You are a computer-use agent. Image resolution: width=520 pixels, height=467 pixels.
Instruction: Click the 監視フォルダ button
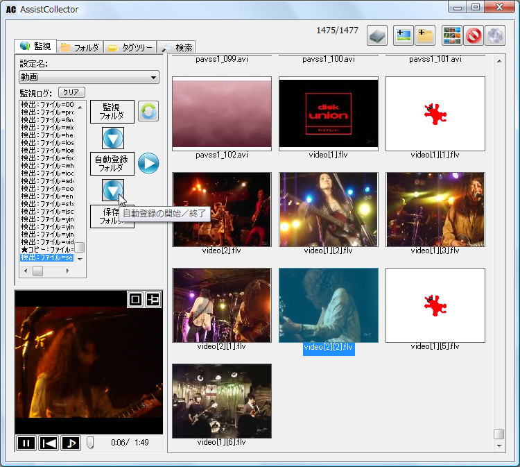[x=112, y=112]
